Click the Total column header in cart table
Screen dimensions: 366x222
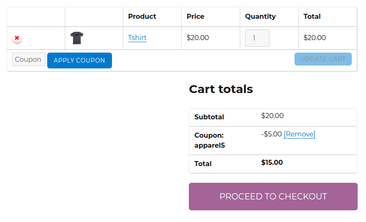coord(312,17)
